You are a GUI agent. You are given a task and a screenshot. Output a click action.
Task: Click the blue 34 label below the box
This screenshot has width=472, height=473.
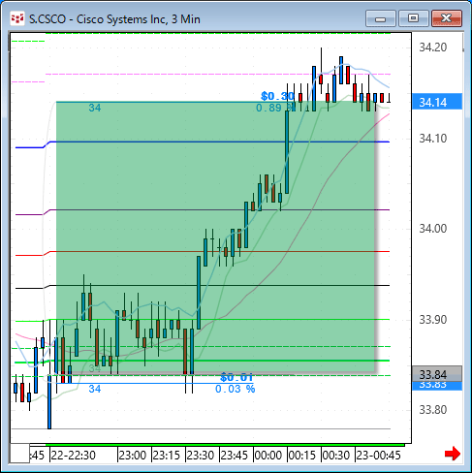pos(95,389)
